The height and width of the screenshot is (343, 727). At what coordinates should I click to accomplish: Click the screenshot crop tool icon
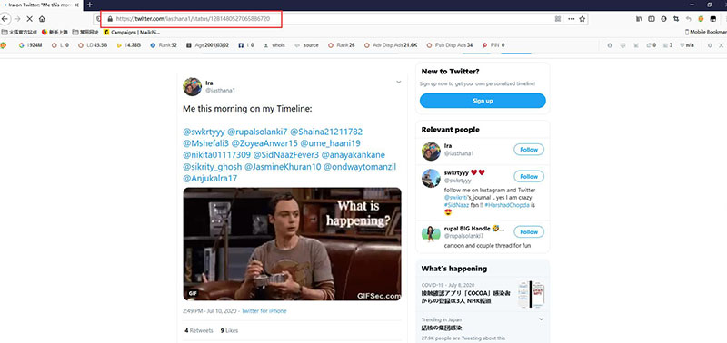tap(676, 19)
